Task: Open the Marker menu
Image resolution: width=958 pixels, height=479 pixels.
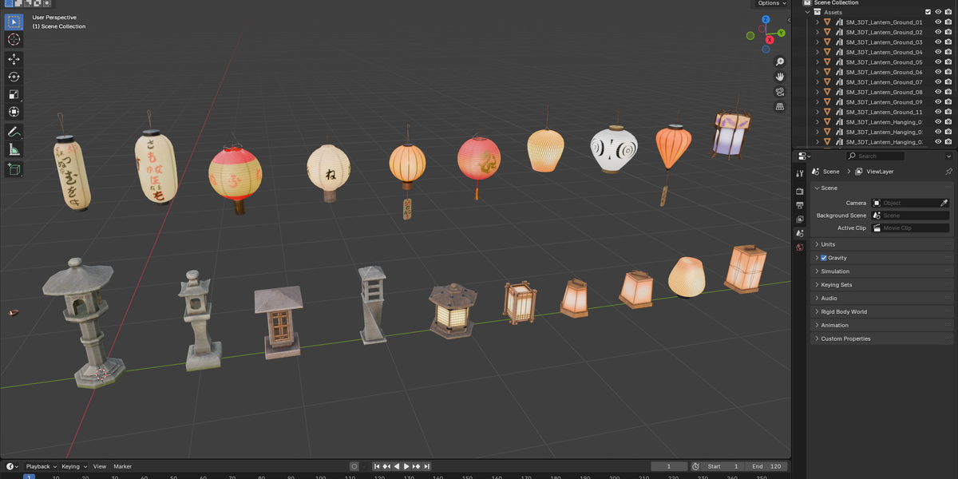Action: (x=123, y=466)
